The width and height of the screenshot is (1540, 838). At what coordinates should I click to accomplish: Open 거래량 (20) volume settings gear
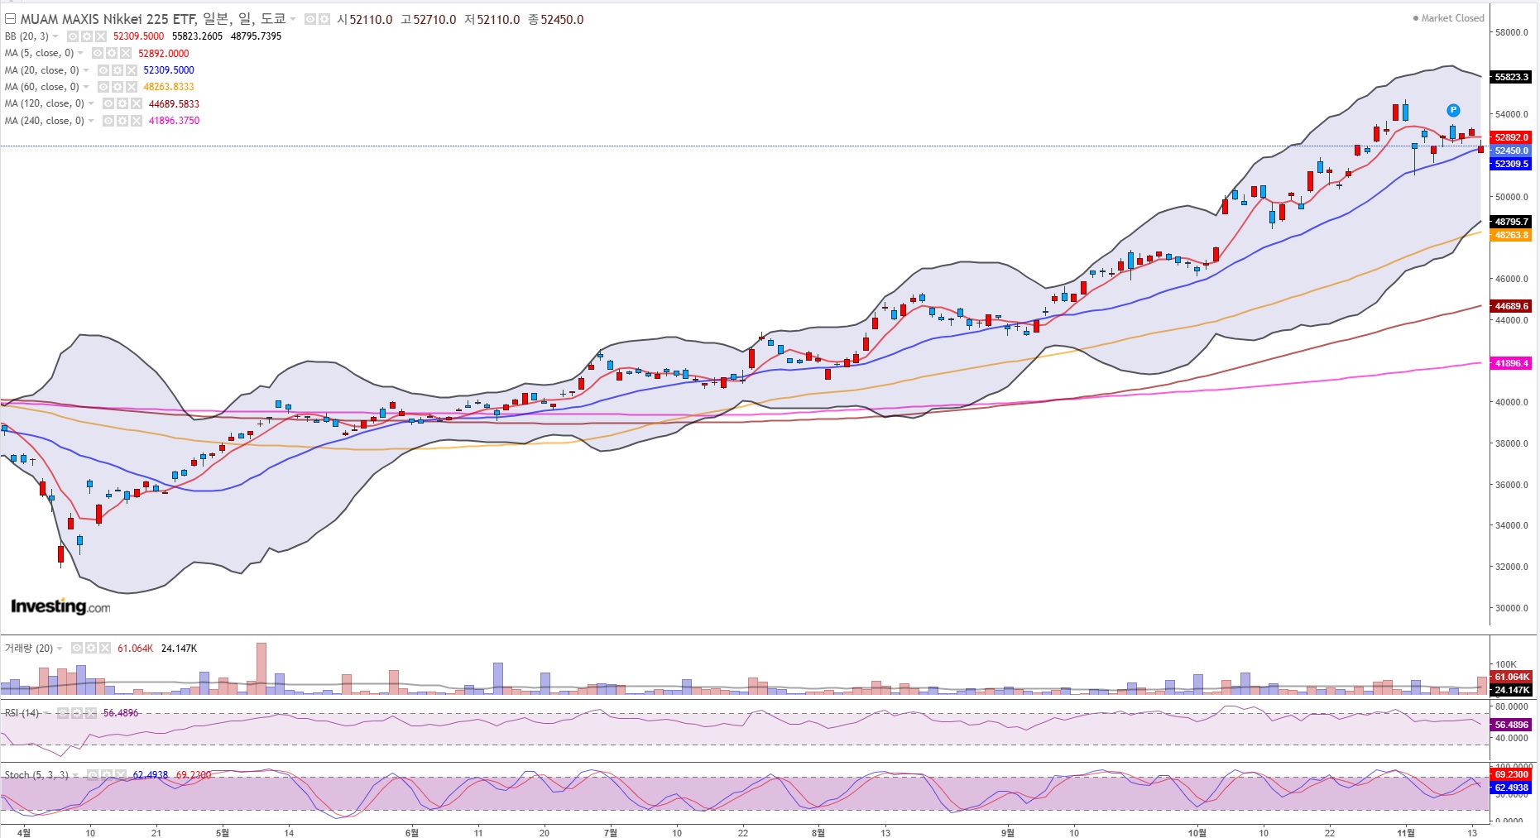pyautogui.click(x=91, y=649)
